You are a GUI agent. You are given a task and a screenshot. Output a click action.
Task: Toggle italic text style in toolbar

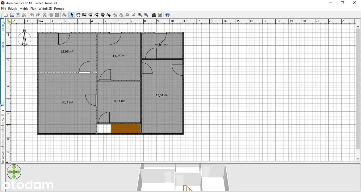(x=134, y=15)
